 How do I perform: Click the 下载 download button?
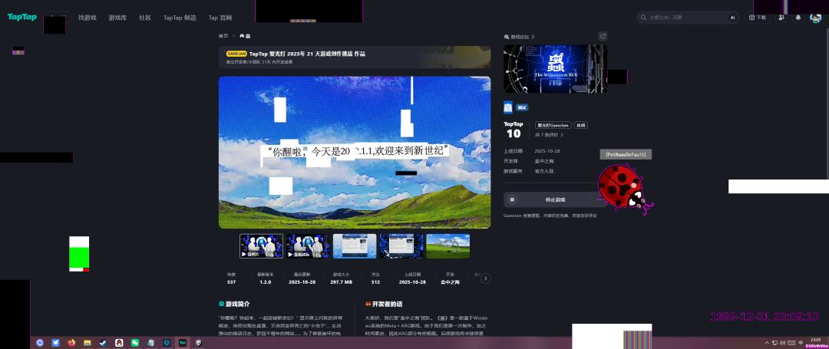click(x=757, y=18)
